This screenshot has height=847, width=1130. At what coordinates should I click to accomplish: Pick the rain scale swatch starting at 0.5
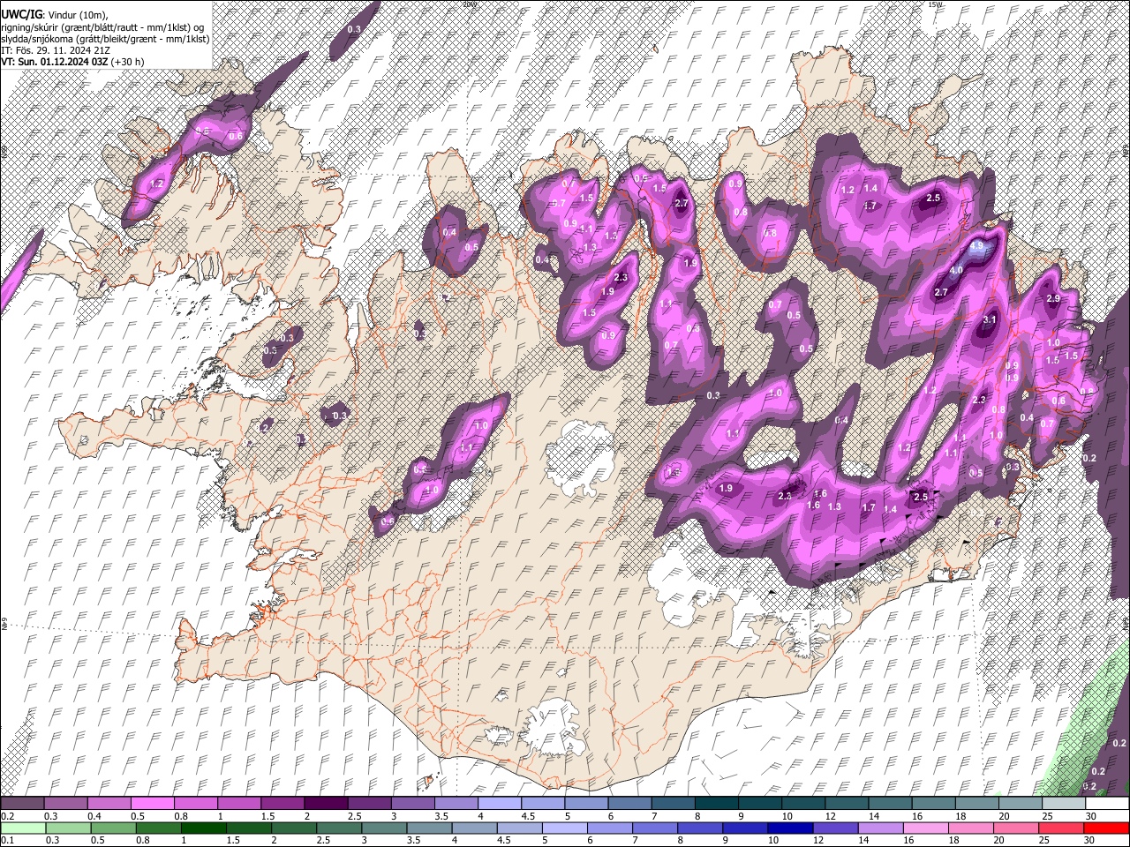113,828
